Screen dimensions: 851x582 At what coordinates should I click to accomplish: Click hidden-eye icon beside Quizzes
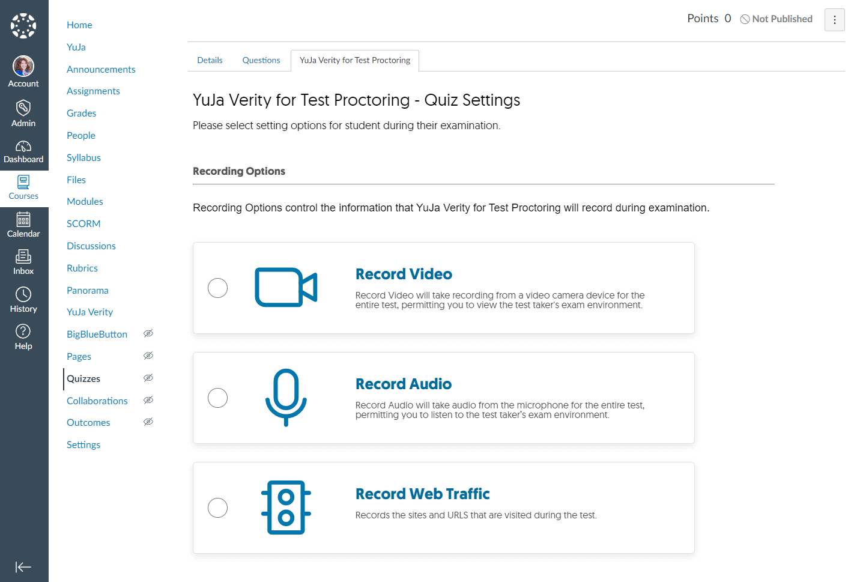(148, 378)
